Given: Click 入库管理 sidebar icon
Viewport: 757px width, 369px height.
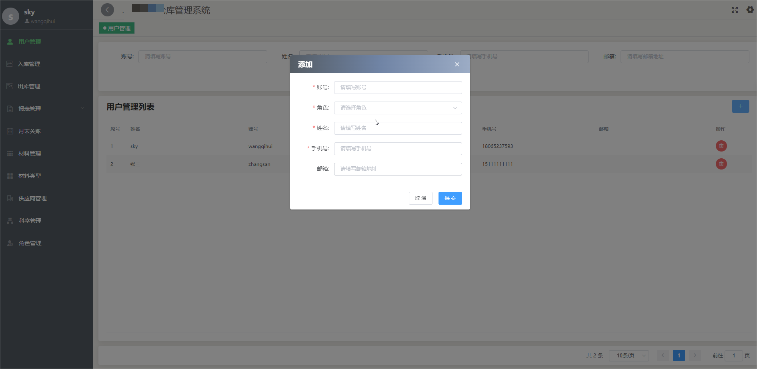Looking at the screenshot, I should click(x=10, y=64).
